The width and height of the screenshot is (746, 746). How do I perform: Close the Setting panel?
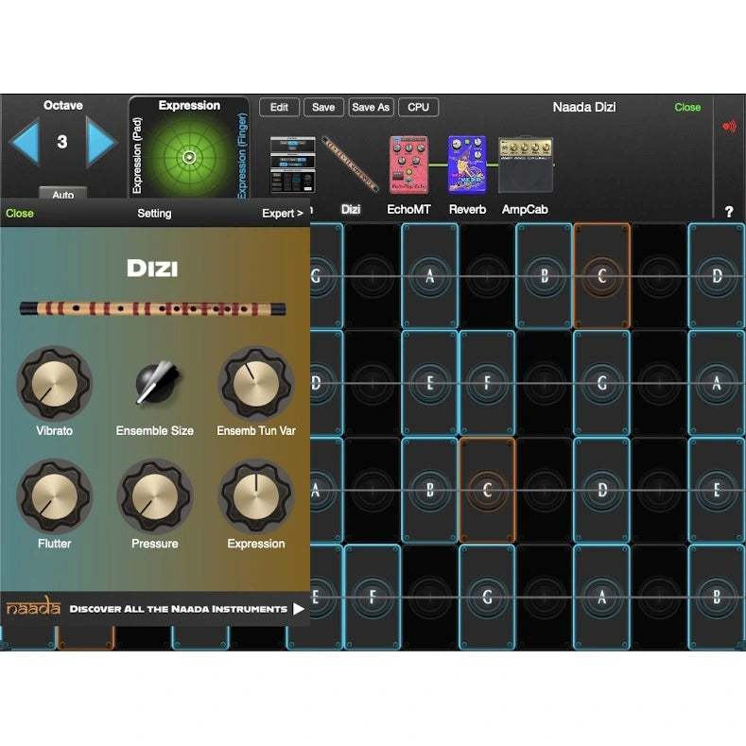point(20,213)
